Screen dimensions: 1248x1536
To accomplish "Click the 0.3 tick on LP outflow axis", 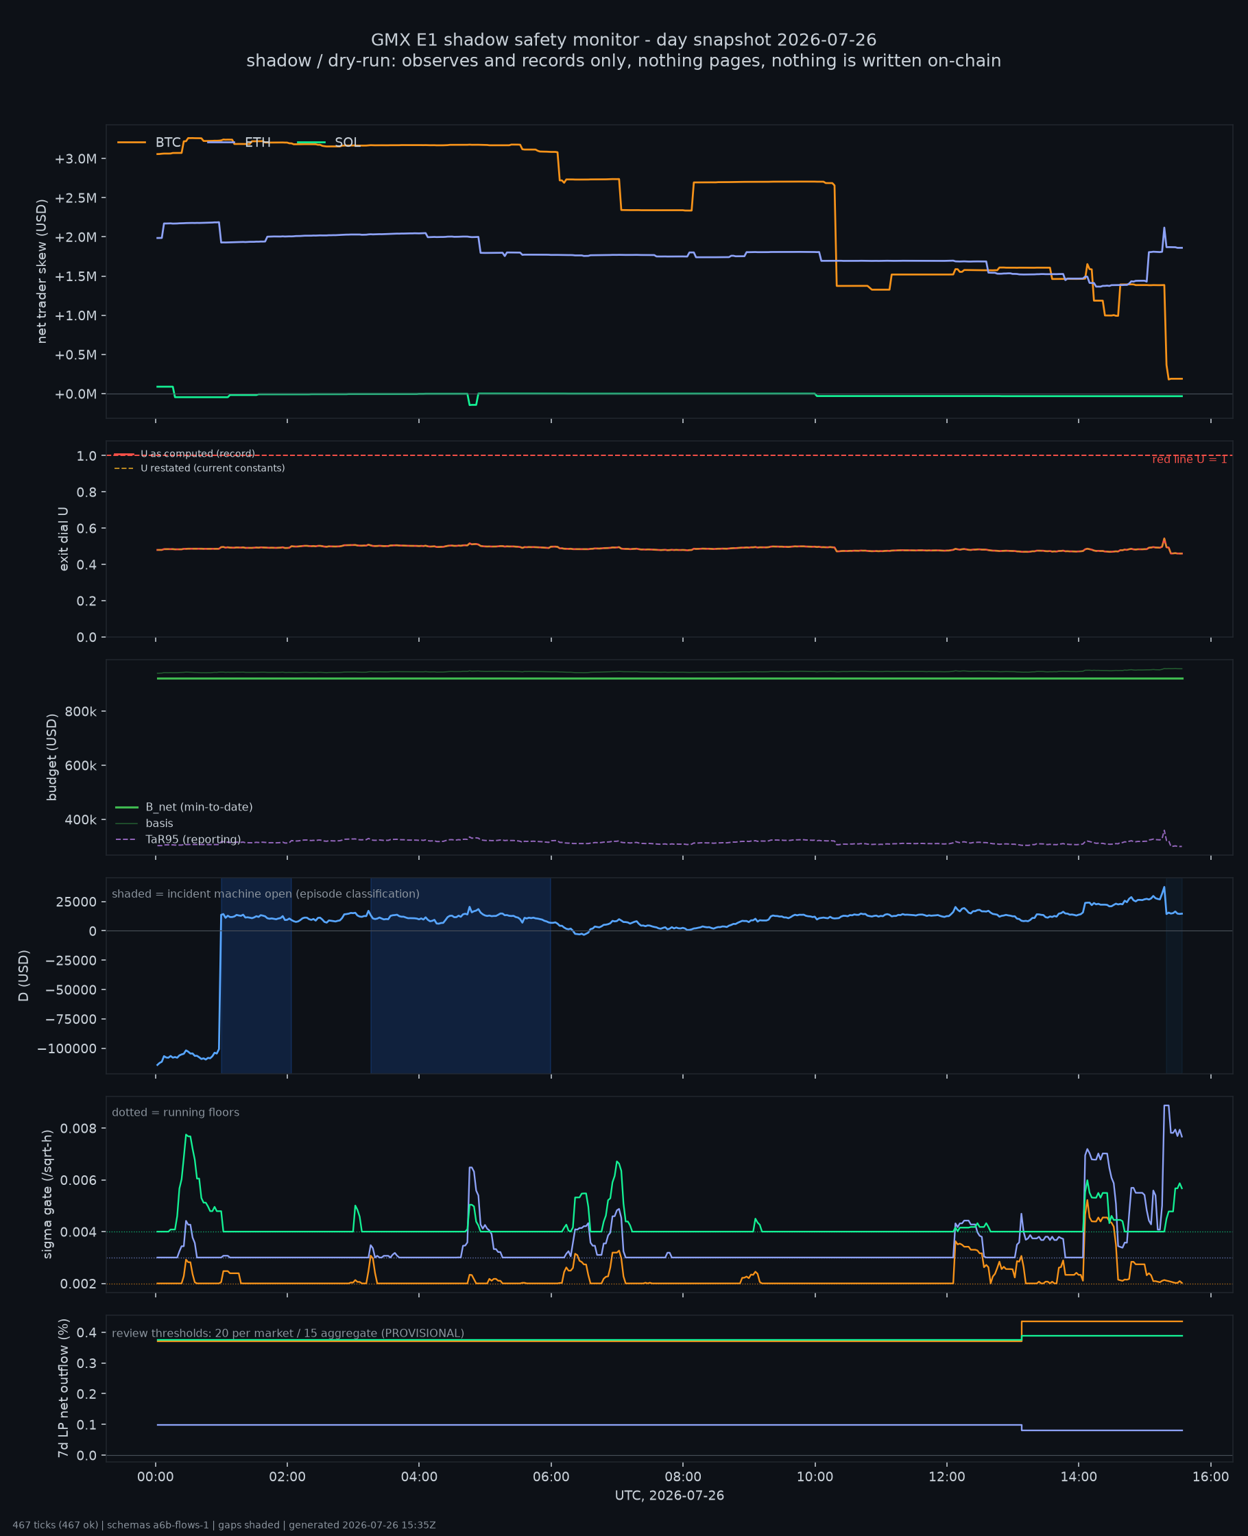I will pyautogui.click(x=86, y=1363).
